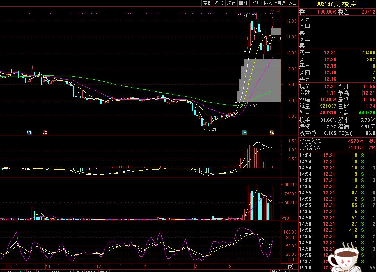Click the 15:00 closing trade row

click(337, 267)
